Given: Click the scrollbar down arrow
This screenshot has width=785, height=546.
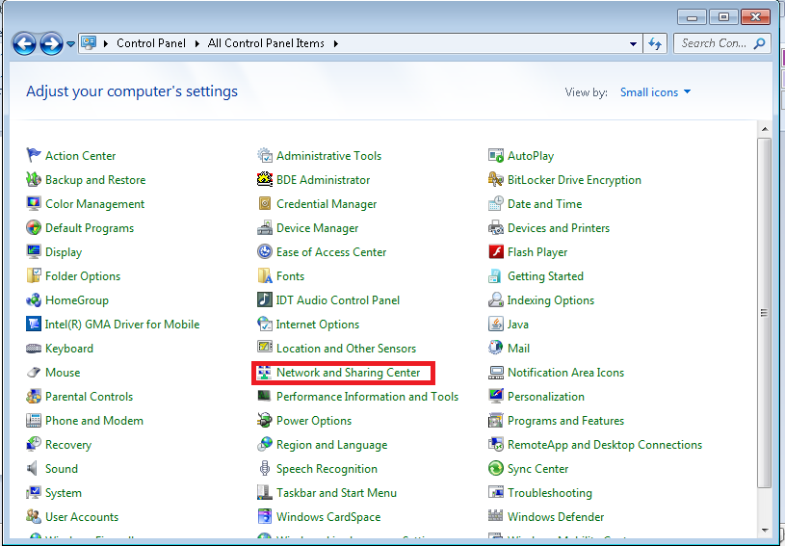Looking at the screenshot, I should [764, 530].
